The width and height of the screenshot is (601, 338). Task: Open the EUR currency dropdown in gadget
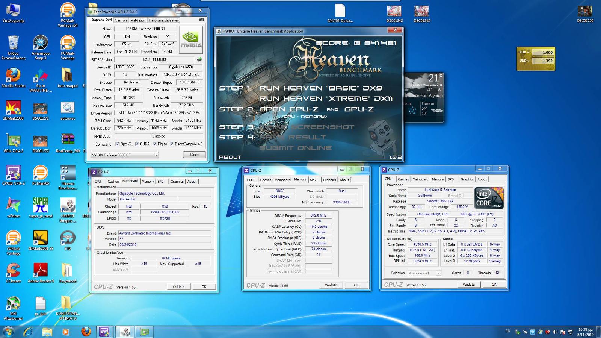click(x=524, y=52)
